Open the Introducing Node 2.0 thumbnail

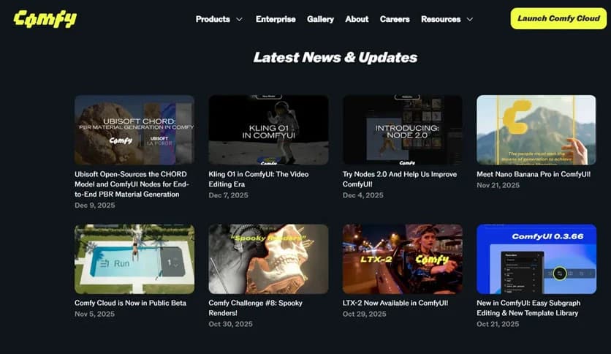click(403, 130)
